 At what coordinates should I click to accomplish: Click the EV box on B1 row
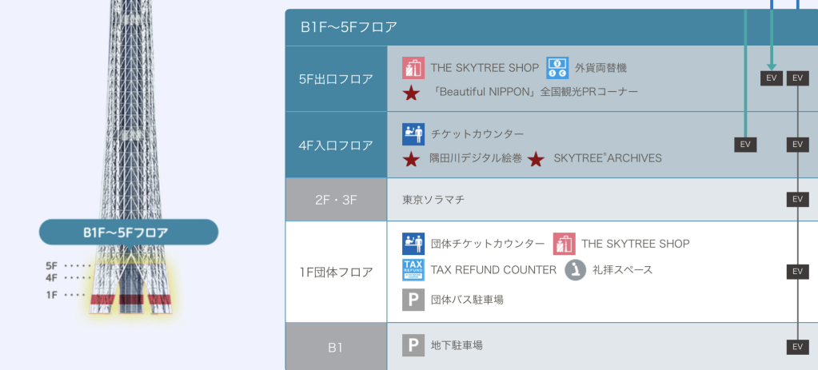point(798,347)
